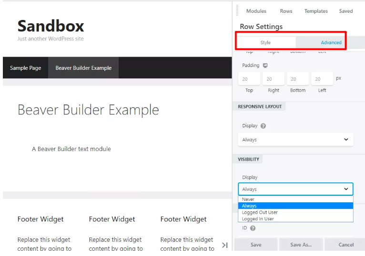Viewport: 365px width, 256px height.
Task: Open the Responsive Layout Display dropdown
Action: (x=295, y=140)
